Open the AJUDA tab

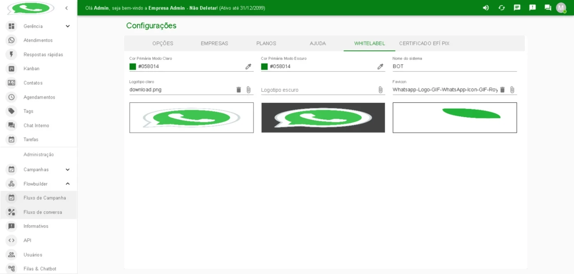pos(318,43)
